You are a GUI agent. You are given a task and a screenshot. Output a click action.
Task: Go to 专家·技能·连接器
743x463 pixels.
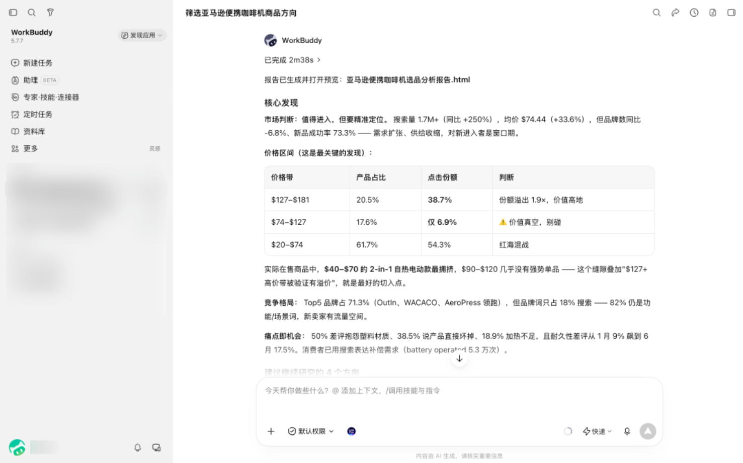(45, 97)
